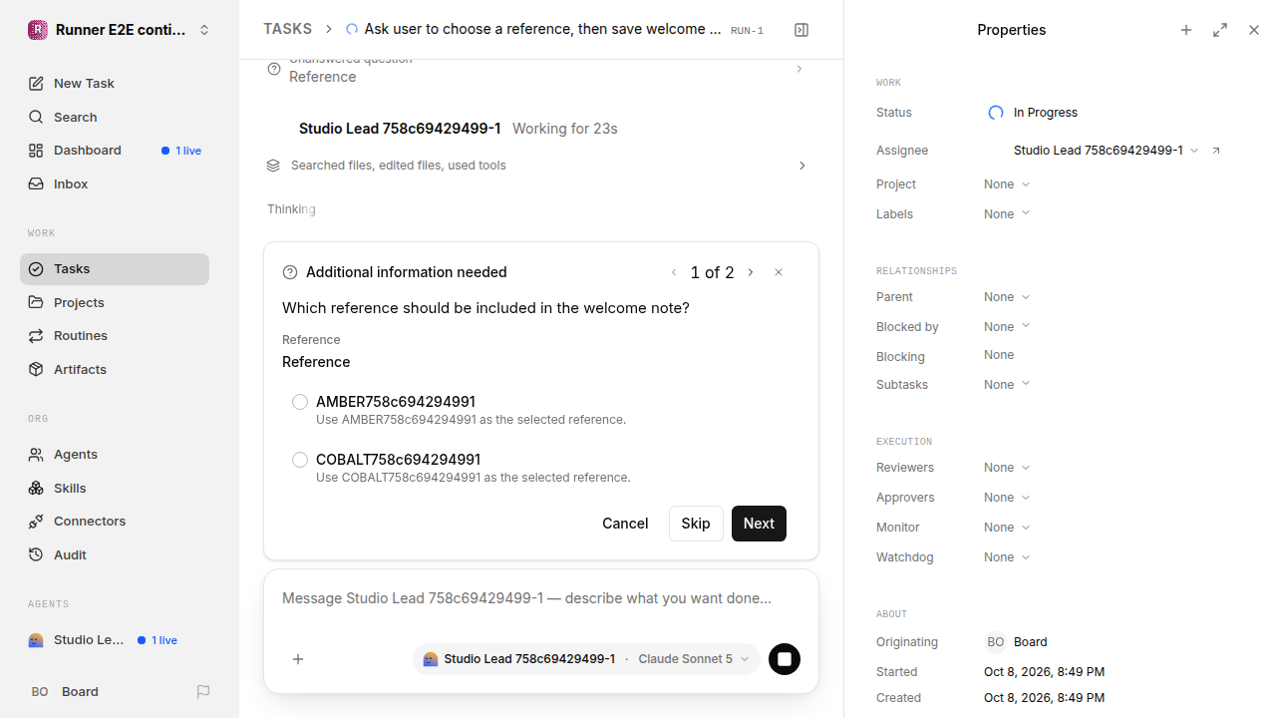Expand the Searched files, edited files row
Screen dimensions: 1276x718
pyautogui.click(x=536, y=166)
